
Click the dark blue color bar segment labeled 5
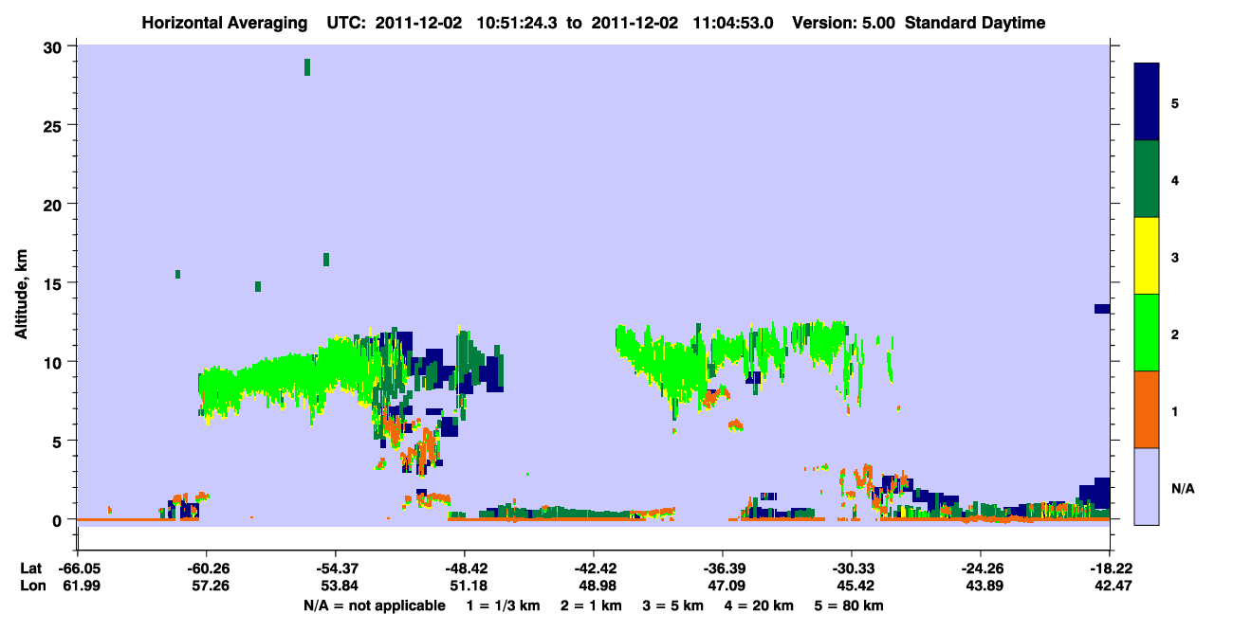point(1147,102)
